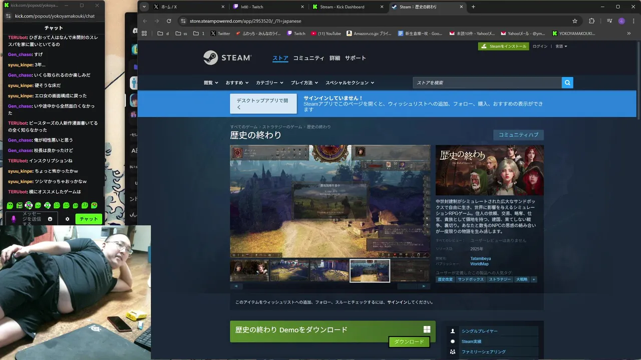
Task: Open the サポート menu in Steam header
Action: (355, 58)
